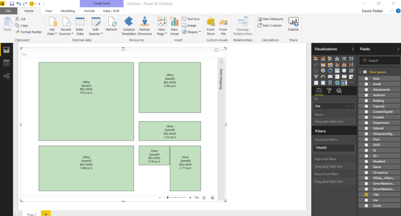
Task: Uncheck the Title field checkbox
Action: pyautogui.click(x=366, y=195)
